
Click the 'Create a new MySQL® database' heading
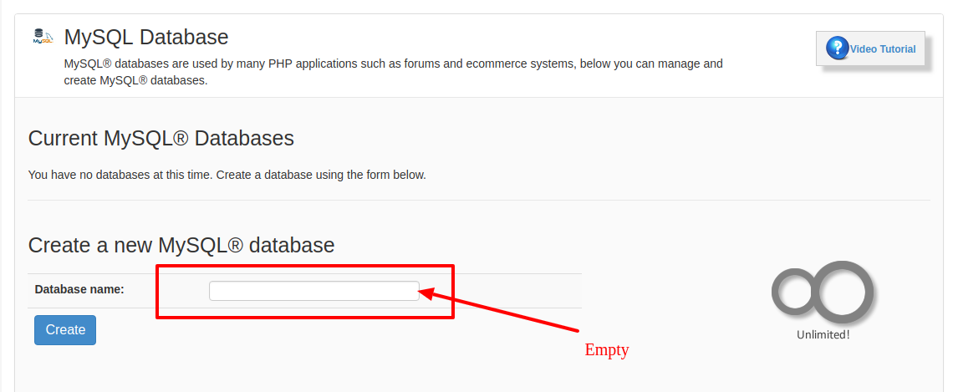(x=181, y=246)
